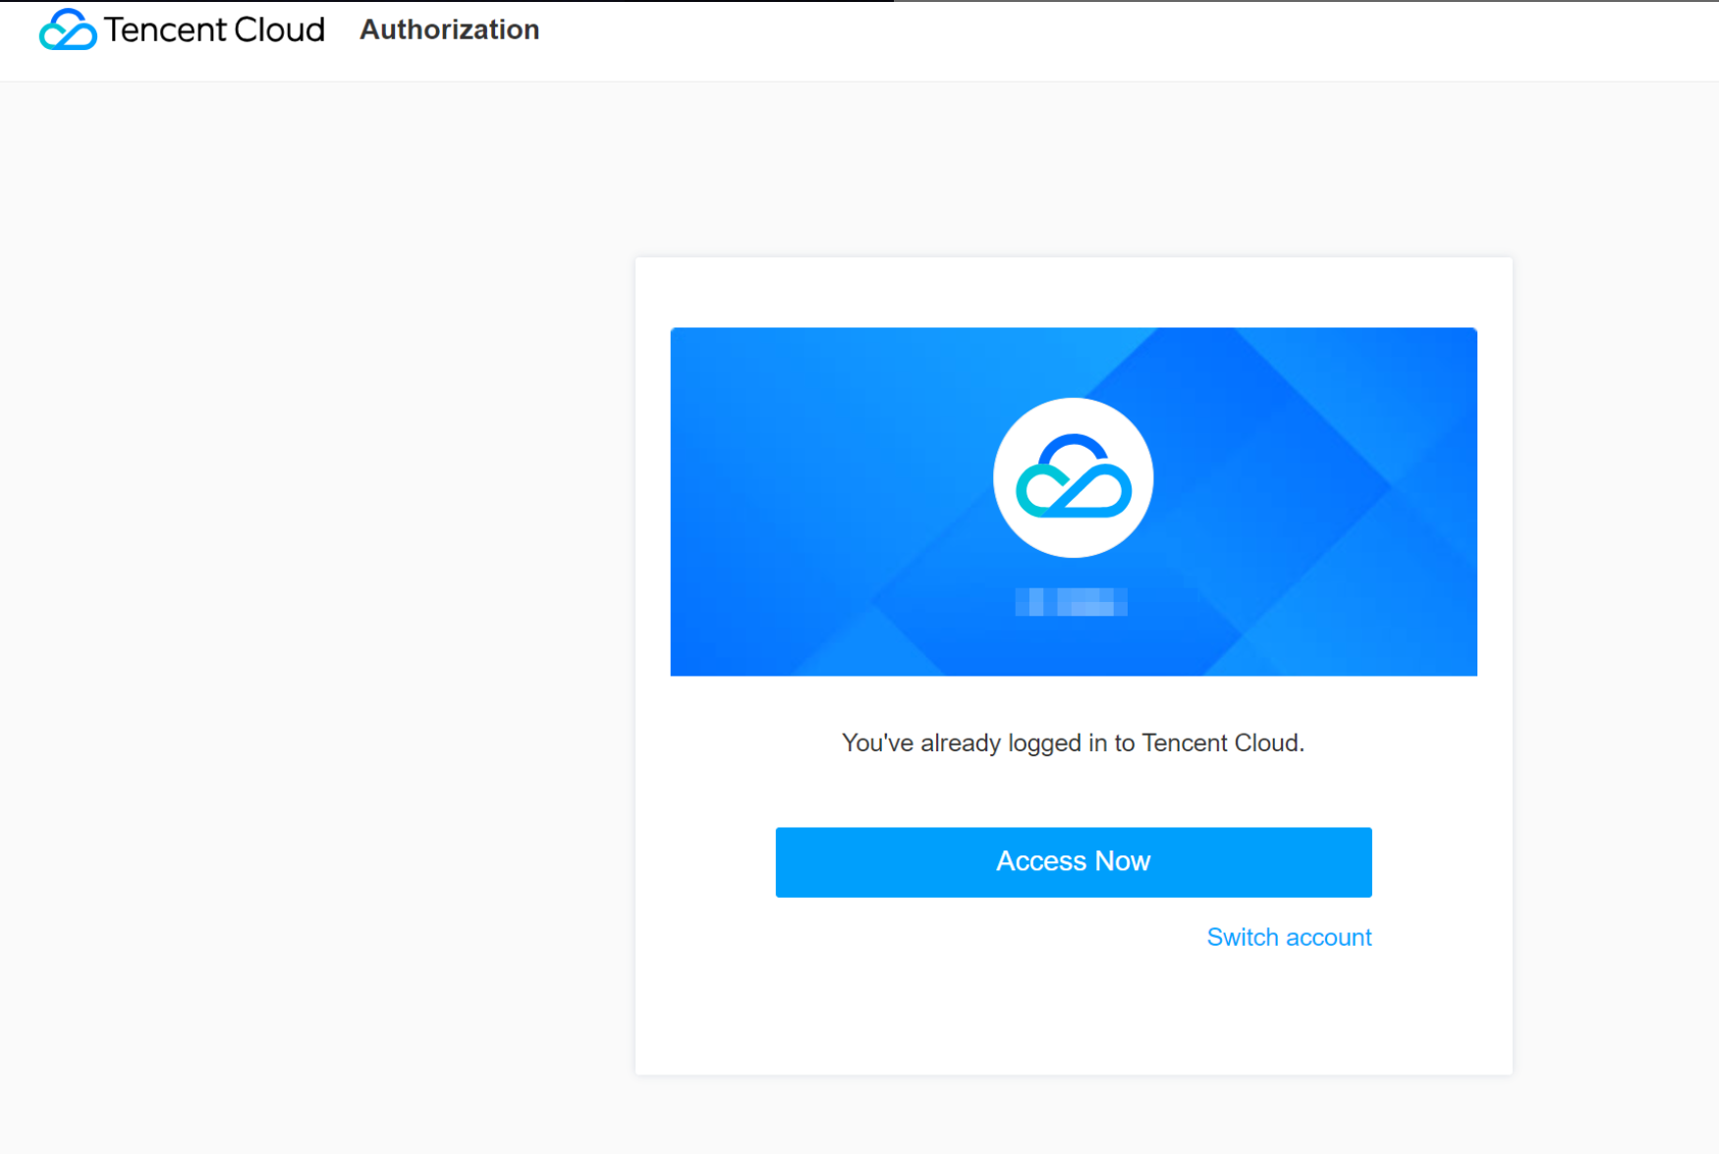Click gray page background left of card

point(314,638)
